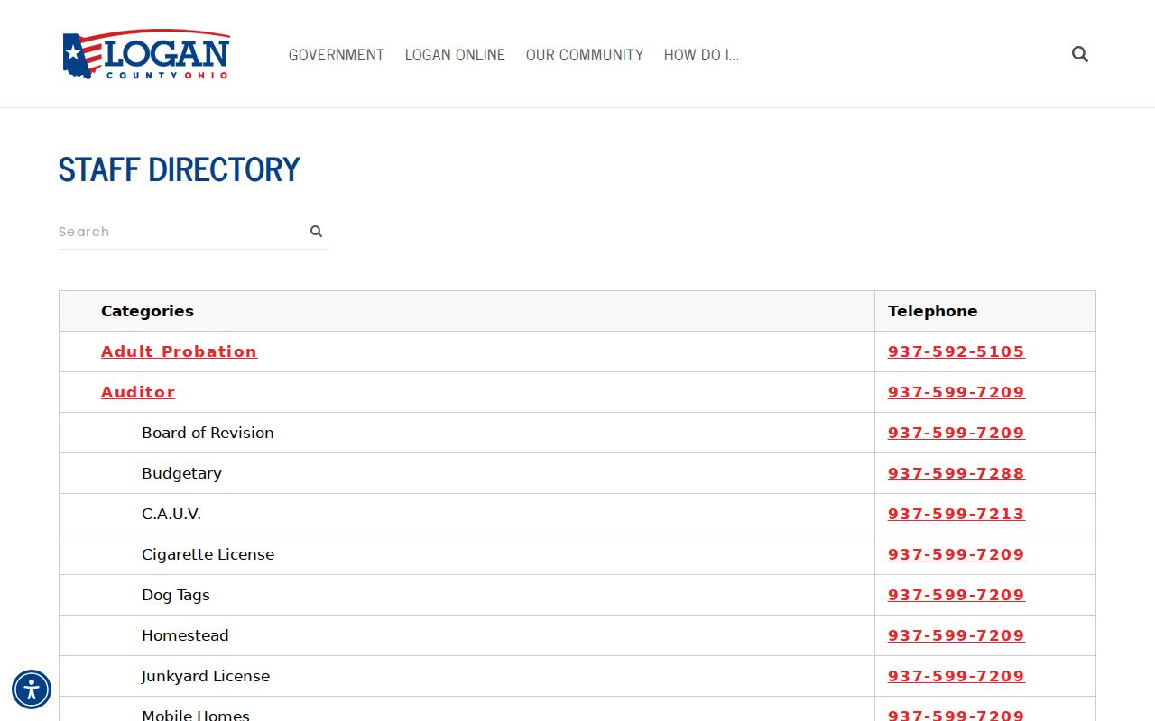The height and width of the screenshot is (721, 1155).
Task: Open the site search magnifier icon
Action: tap(1080, 54)
